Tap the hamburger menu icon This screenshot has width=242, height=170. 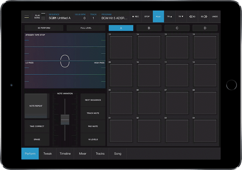[x=26, y=16]
